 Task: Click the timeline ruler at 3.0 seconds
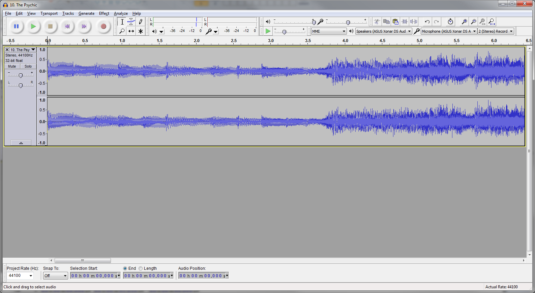tap(271, 41)
